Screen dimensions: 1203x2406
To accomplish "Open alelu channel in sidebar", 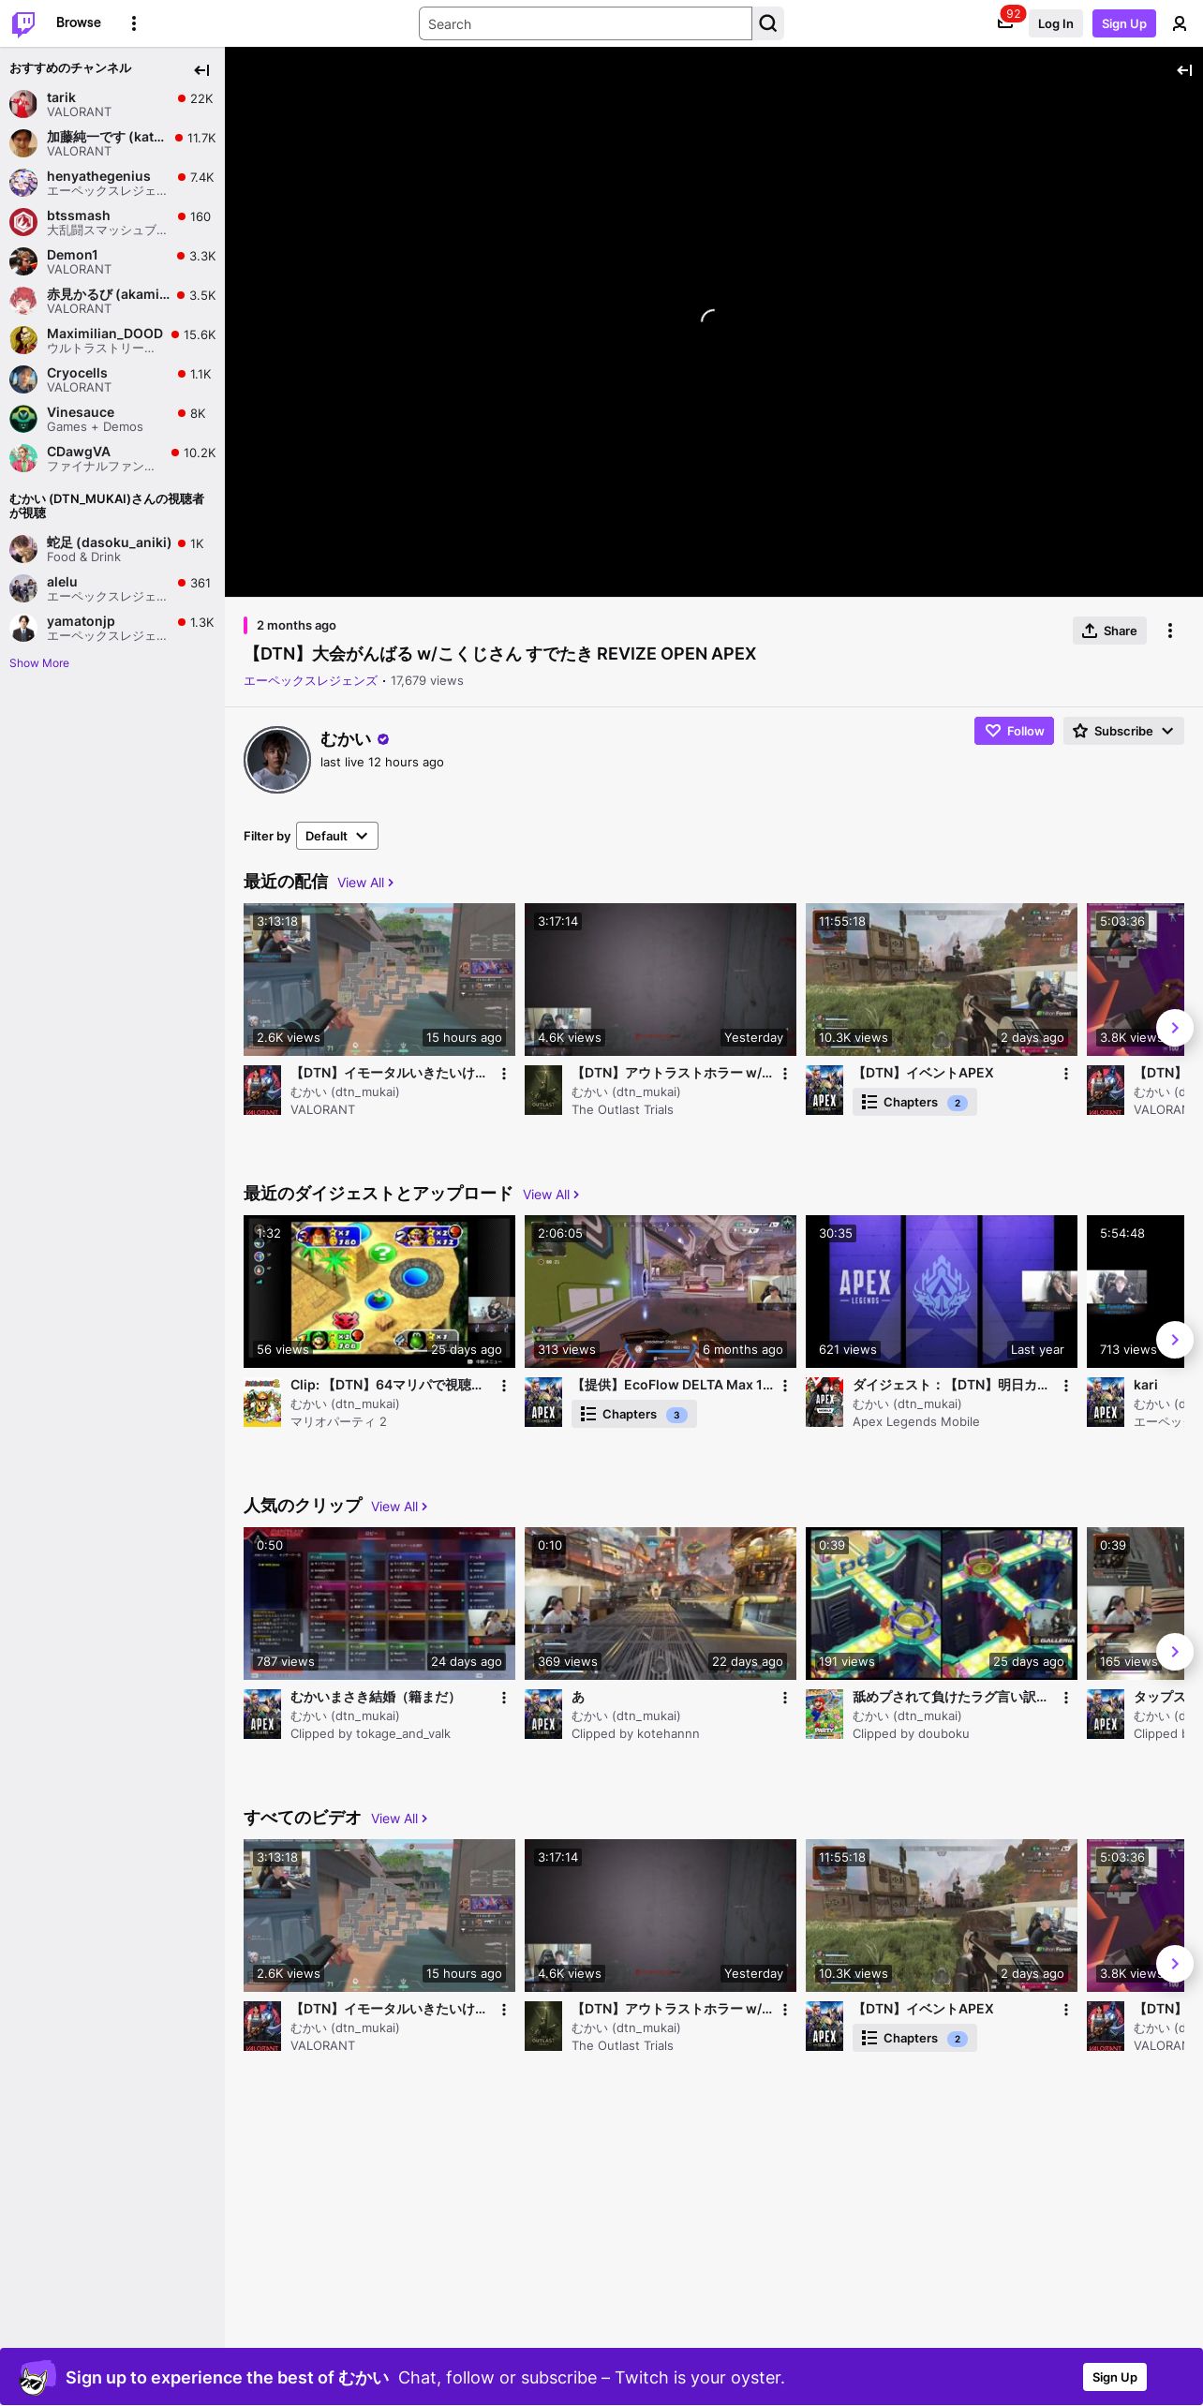I will click(x=112, y=588).
